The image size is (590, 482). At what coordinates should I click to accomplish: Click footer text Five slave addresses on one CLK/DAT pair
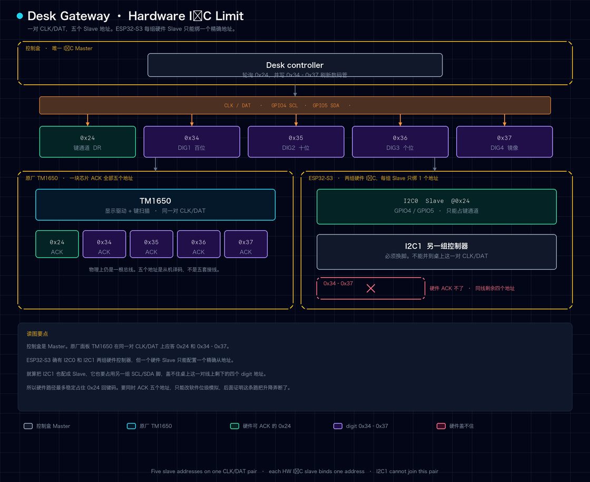(x=204, y=471)
